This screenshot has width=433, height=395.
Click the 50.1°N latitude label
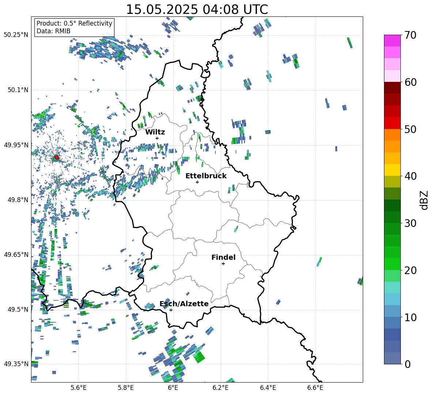pyautogui.click(x=18, y=90)
